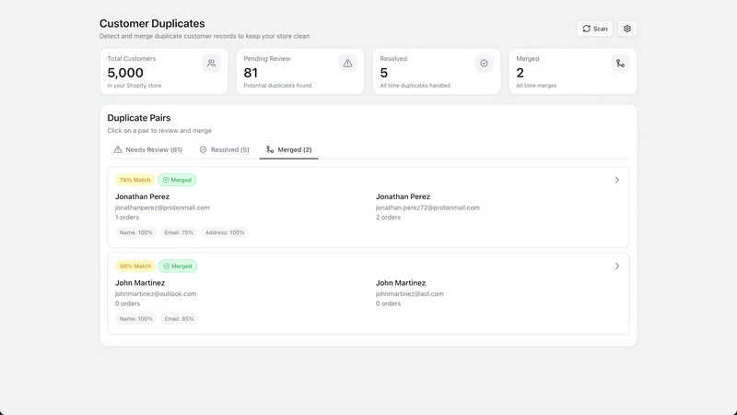Click the Address: 100% chip
The width and height of the screenshot is (737, 415).
point(225,232)
